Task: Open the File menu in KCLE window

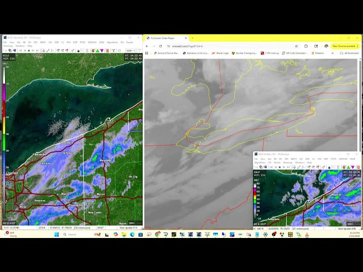Action: point(5,42)
